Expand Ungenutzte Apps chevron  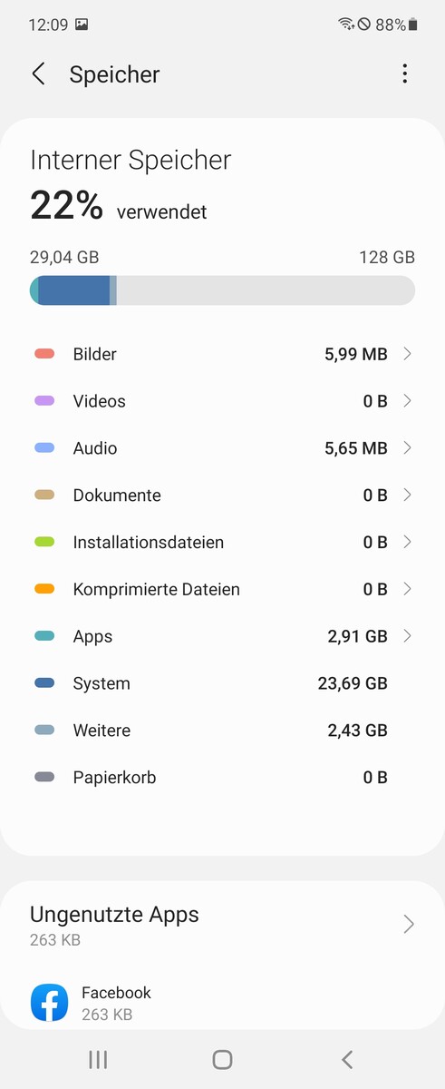[x=409, y=924]
